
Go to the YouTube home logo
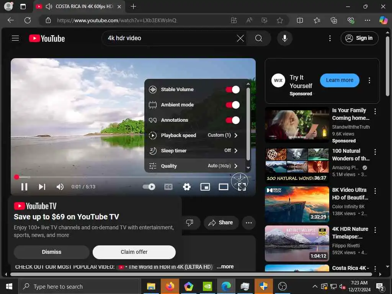(x=47, y=39)
